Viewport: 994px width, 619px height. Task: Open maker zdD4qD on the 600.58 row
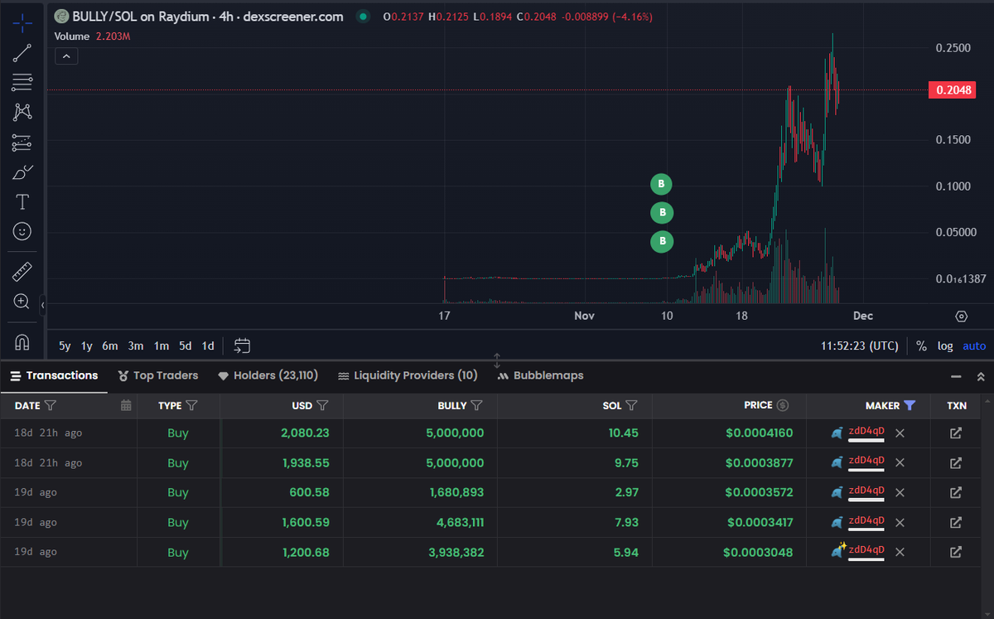[866, 491]
